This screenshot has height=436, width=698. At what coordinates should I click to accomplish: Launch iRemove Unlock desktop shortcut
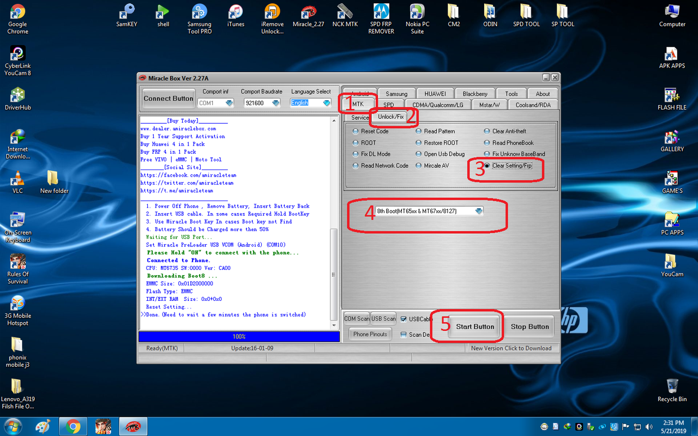(x=272, y=19)
